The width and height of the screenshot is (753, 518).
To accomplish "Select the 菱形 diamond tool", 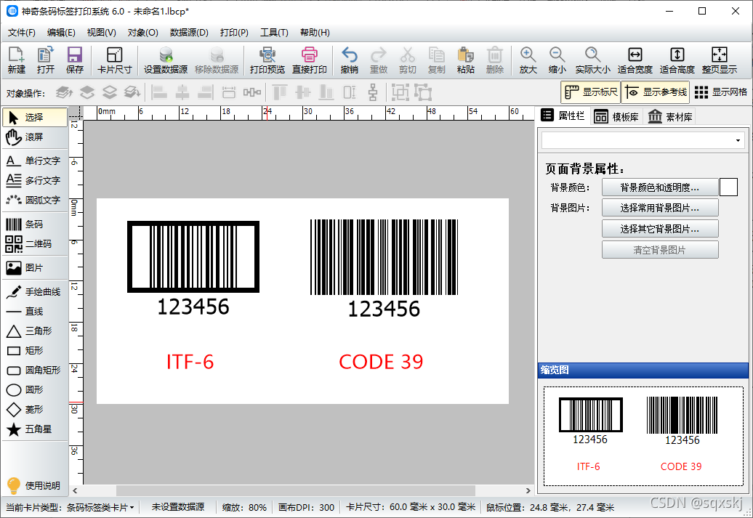I will (x=35, y=410).
